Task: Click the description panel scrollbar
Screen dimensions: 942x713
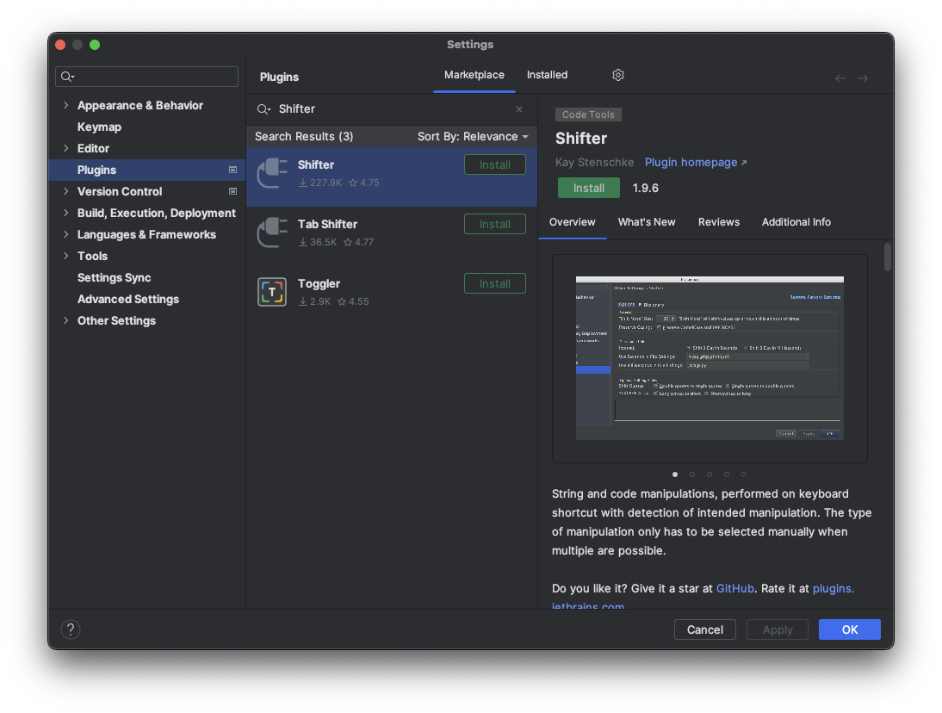Action: click(888, 257)
